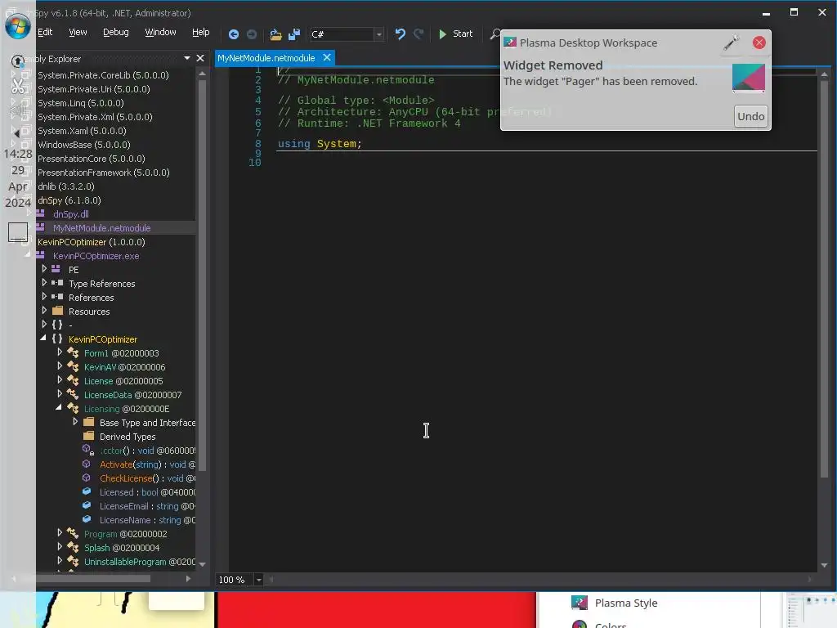Click the 'using System;' code line

320,144
